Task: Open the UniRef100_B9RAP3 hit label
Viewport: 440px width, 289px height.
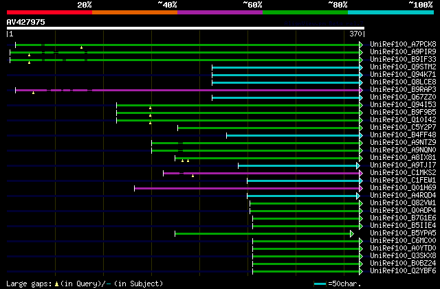Action: 403,90
